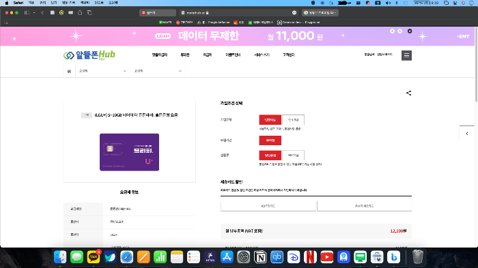The height and width of the screenshot is (268, 478).
Task: Open the 휴대폰 navigation menu
Action: tap(185, 55)
